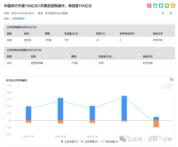Click the 近5日公开市场操作 chart title
Viewport: 178px width, 147px height.
click(17, 80)
